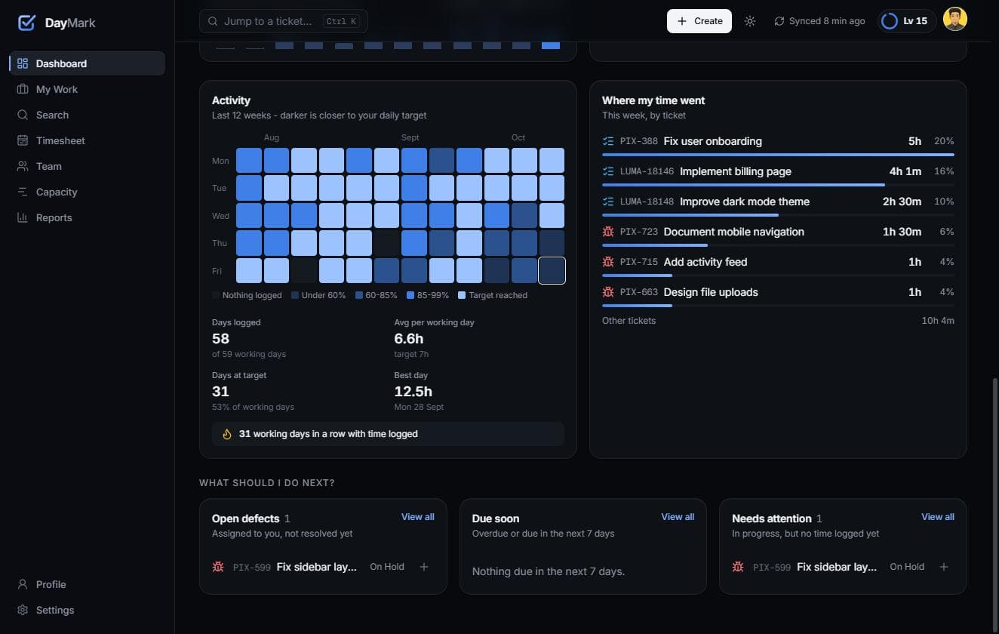This screenshot has height=634, width=999.
Task: Click View all in Due soon card
Action: 678,517
